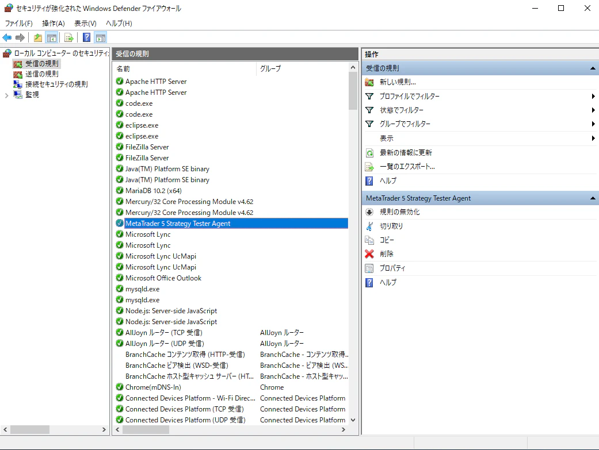599x450 pixels.
Task: Click the left tree pane horizontal scrollbar thumb
Action: point(30,429)
